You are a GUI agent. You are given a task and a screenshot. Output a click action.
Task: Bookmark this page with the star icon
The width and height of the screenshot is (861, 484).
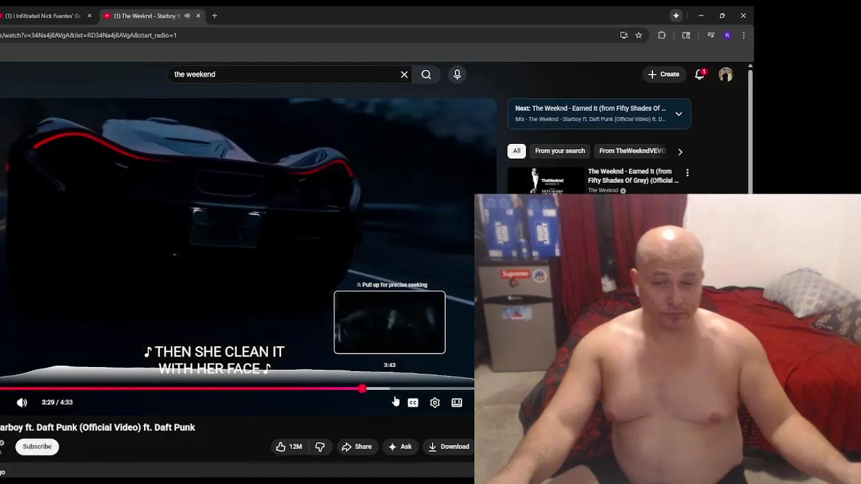pyautogui.click(x=639, y=36)
